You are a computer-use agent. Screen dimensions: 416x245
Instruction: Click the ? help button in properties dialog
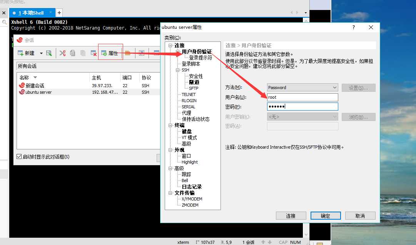click(x=353, y=27)
